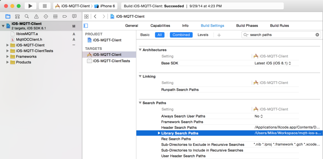Run the project with Play button

tap(31, 6)
